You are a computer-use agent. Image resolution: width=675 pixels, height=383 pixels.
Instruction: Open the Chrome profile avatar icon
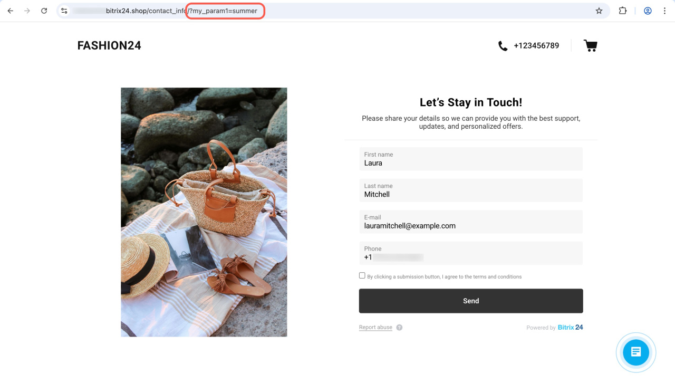[648, 11]
